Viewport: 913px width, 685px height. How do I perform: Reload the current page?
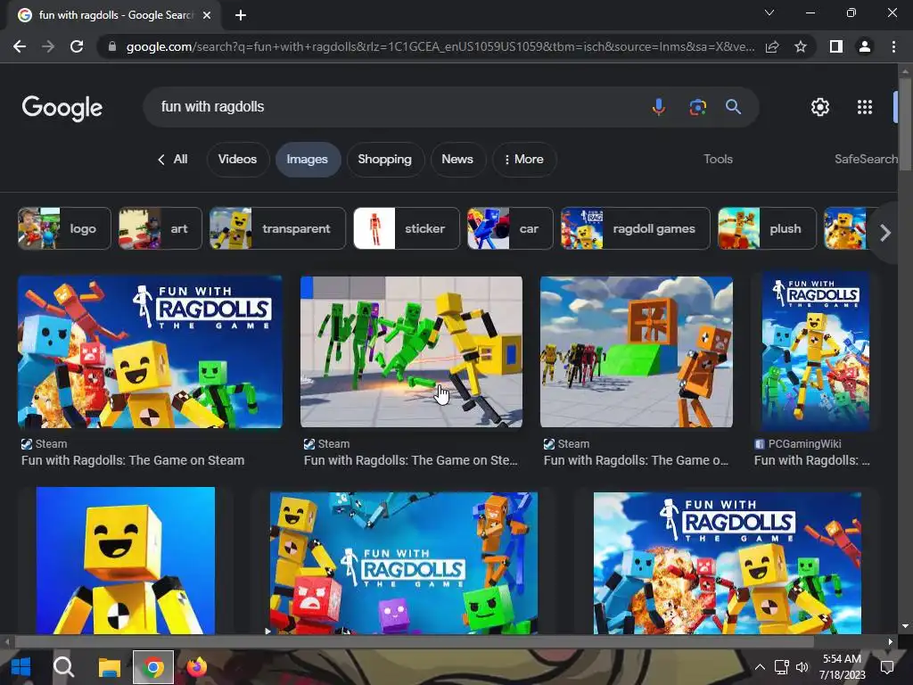[77, 46]
